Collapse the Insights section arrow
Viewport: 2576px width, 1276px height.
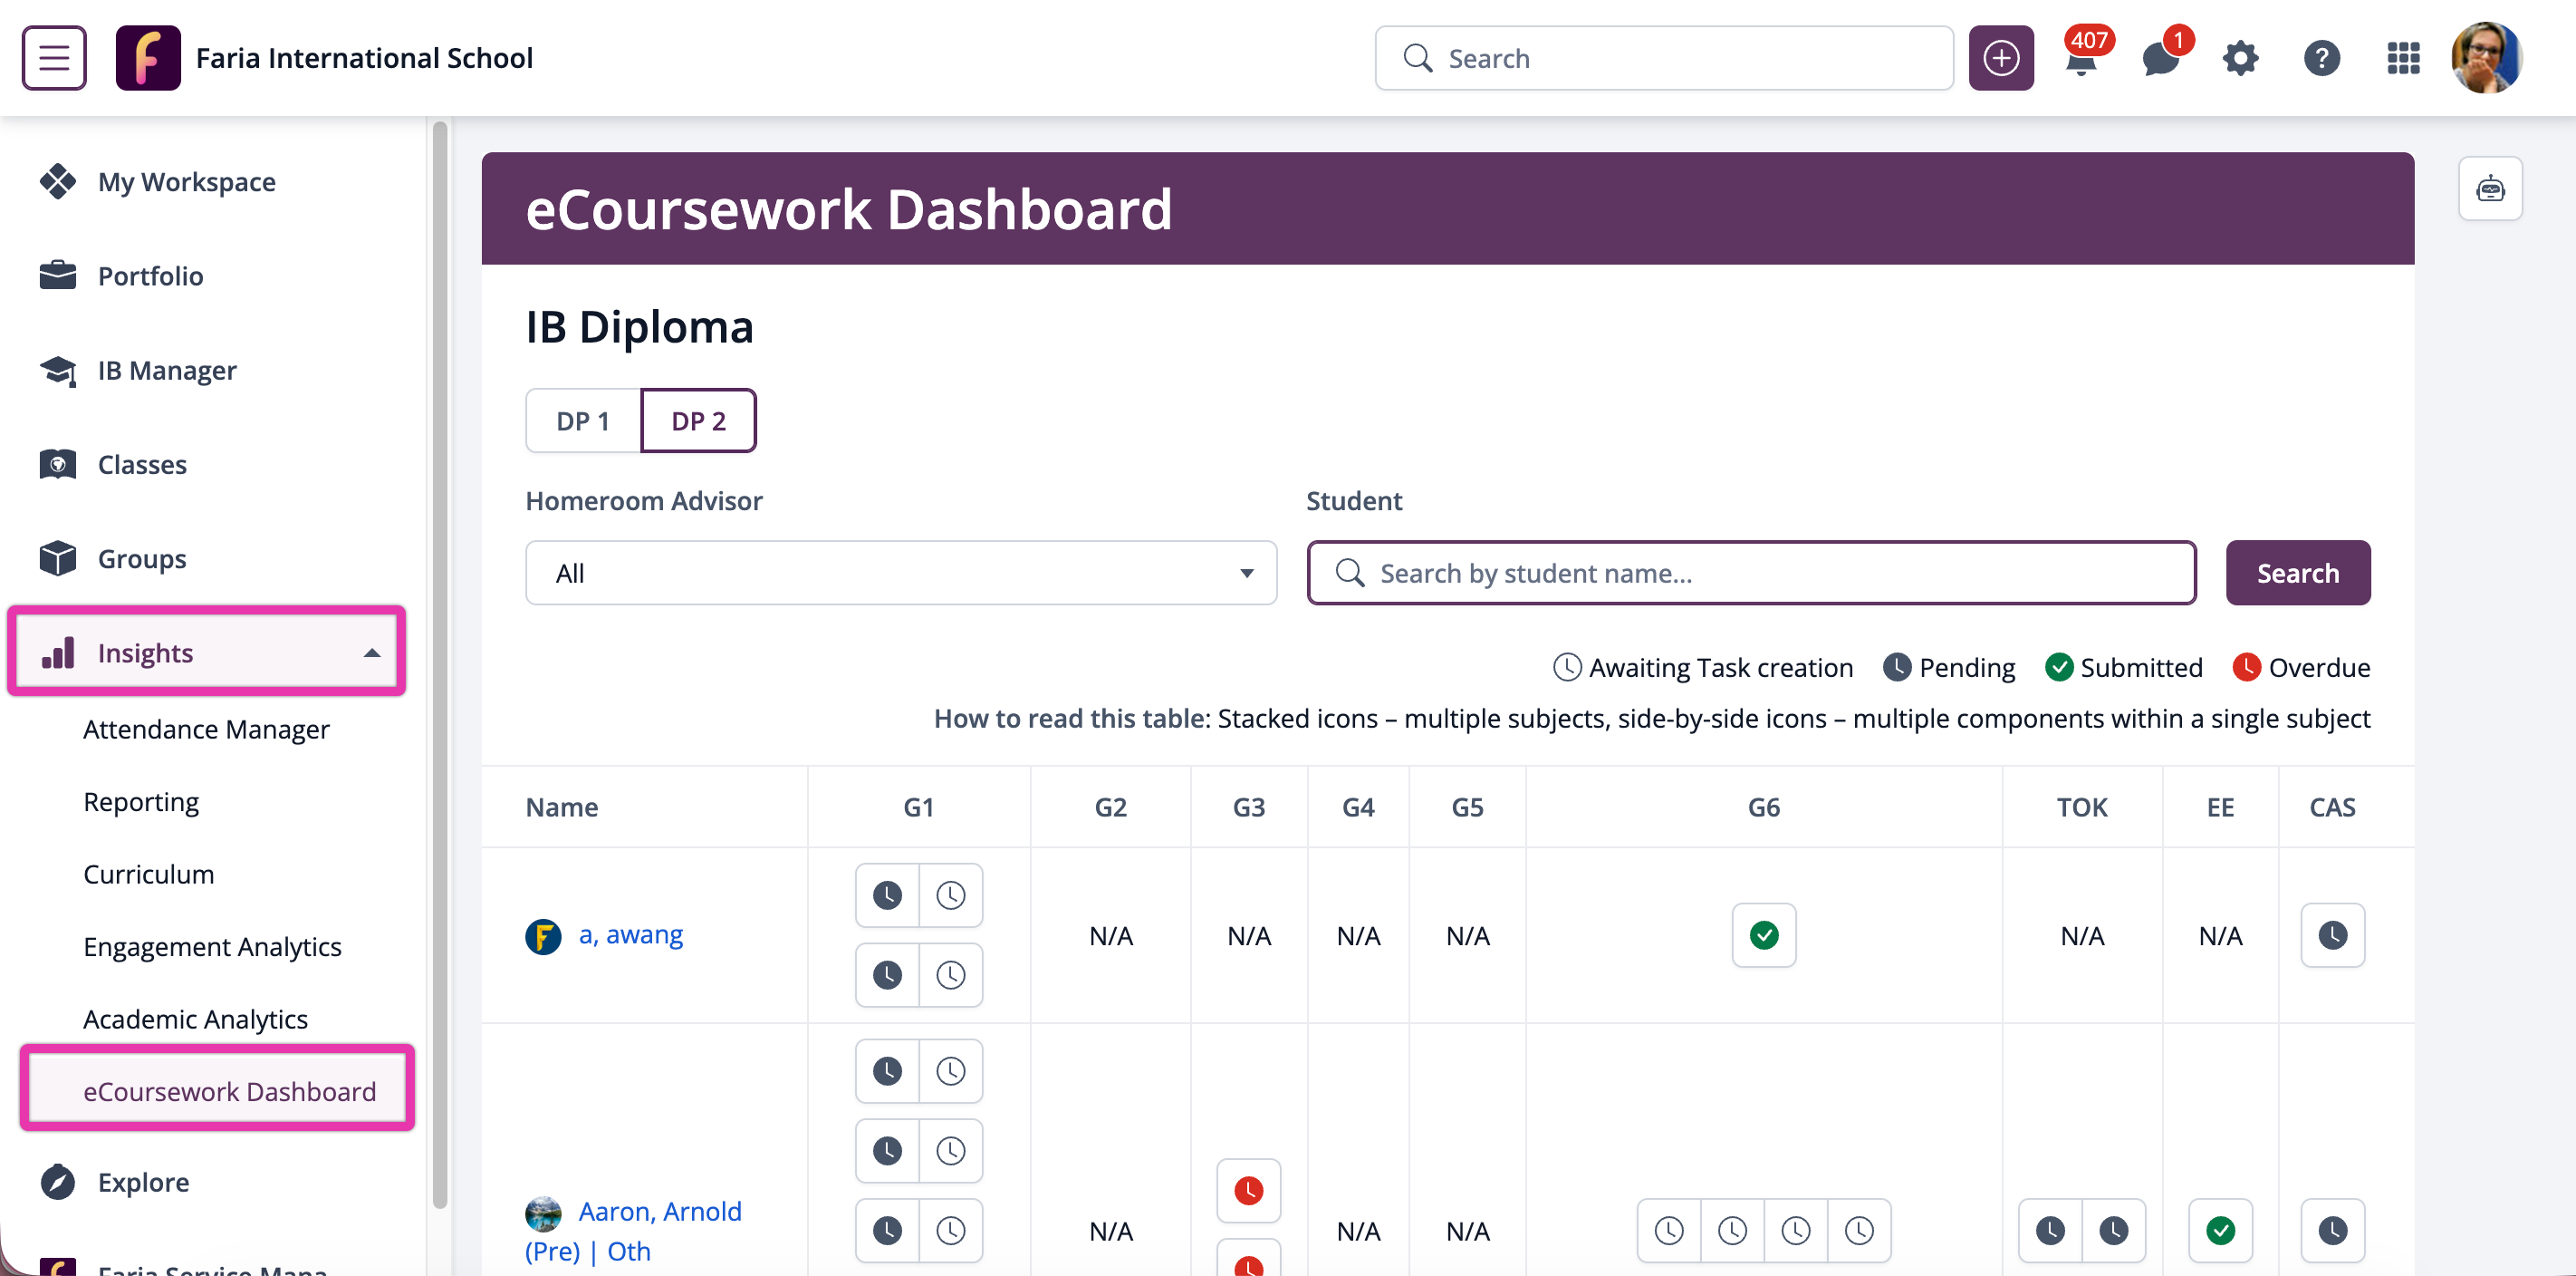(371, 652)
